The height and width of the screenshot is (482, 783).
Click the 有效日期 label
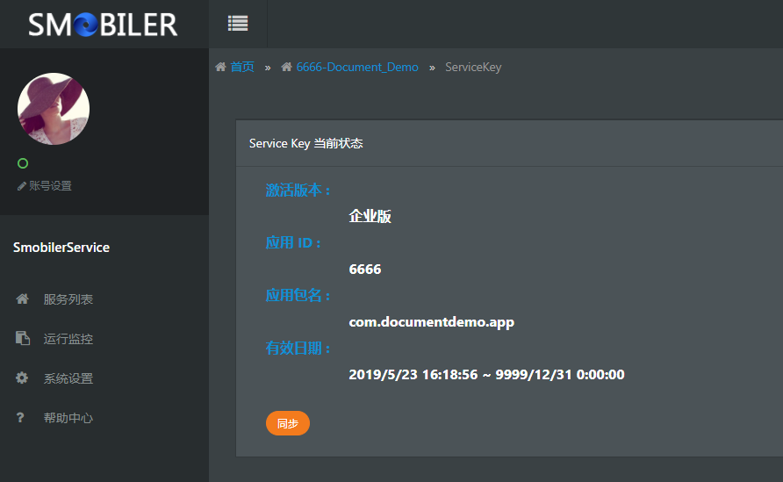tap(298, 349)
